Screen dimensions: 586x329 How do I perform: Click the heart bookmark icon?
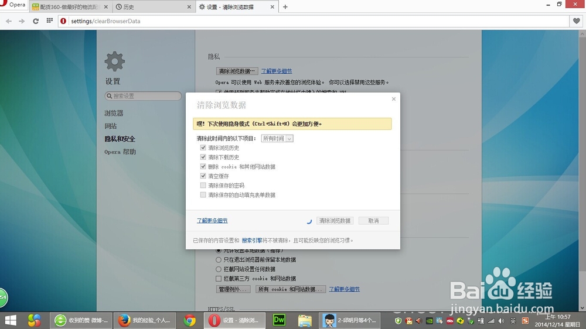pyautogui.click(x=576, y=21)
